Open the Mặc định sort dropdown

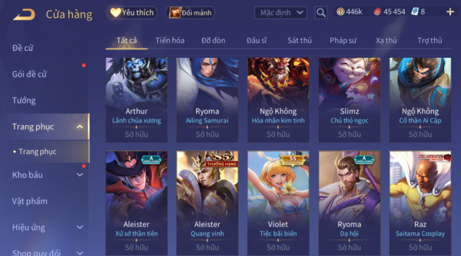click(280, 13)
